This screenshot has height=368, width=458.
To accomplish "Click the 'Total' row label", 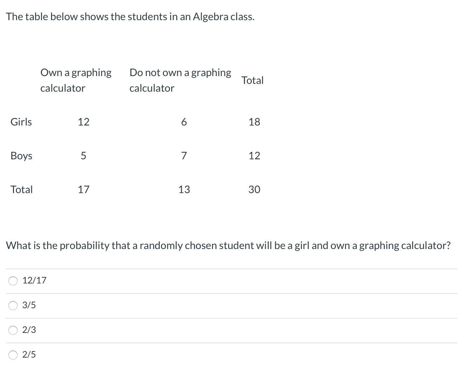I will (x=21, y=190).
